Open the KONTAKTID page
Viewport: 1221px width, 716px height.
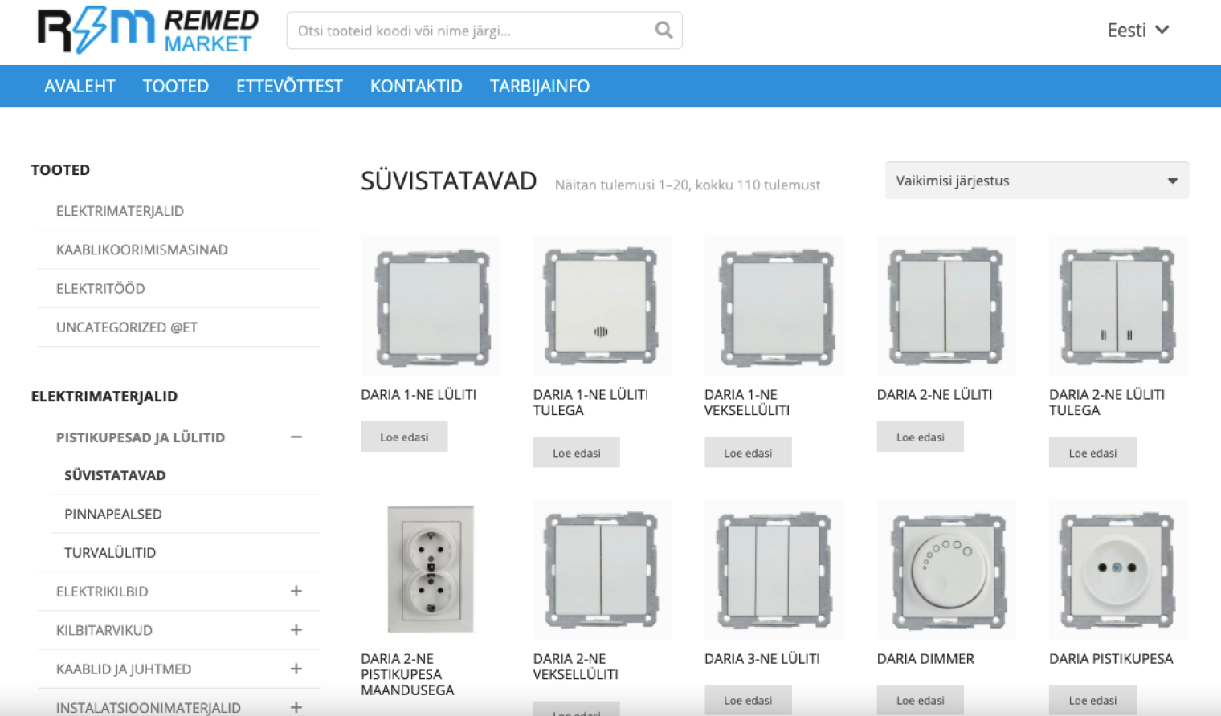point(416,86)
